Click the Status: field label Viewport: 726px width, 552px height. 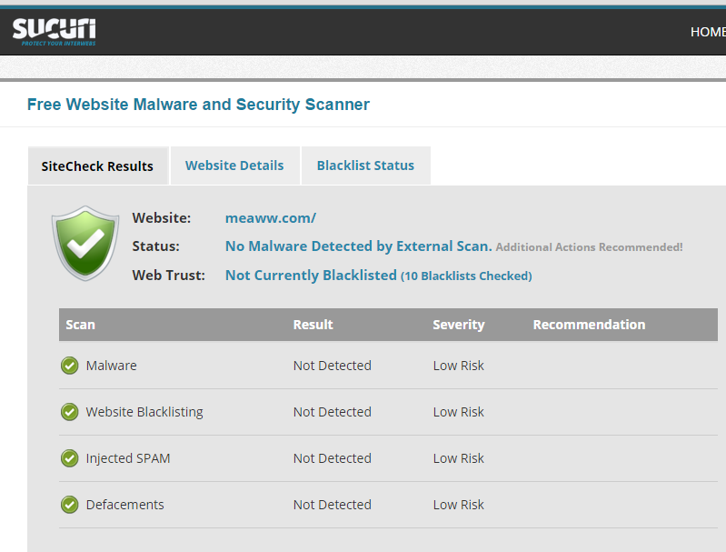155,246
